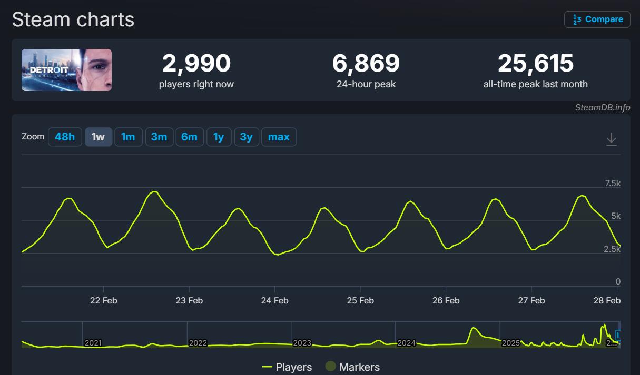Click the 25,615 all-time peak stat

click(535, 64)
